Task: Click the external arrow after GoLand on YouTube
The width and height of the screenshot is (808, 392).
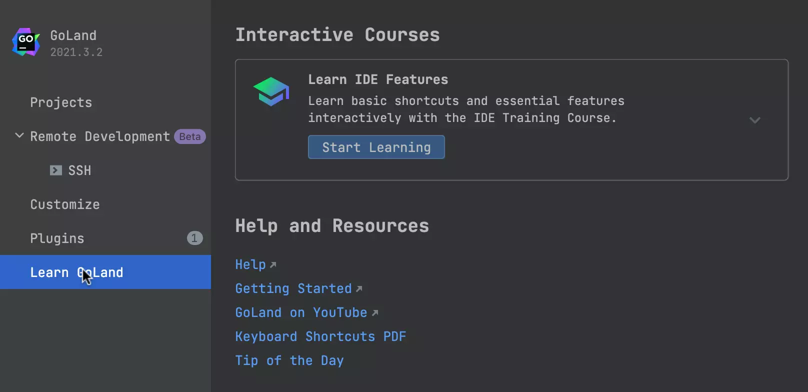Action: pos(375,313)
